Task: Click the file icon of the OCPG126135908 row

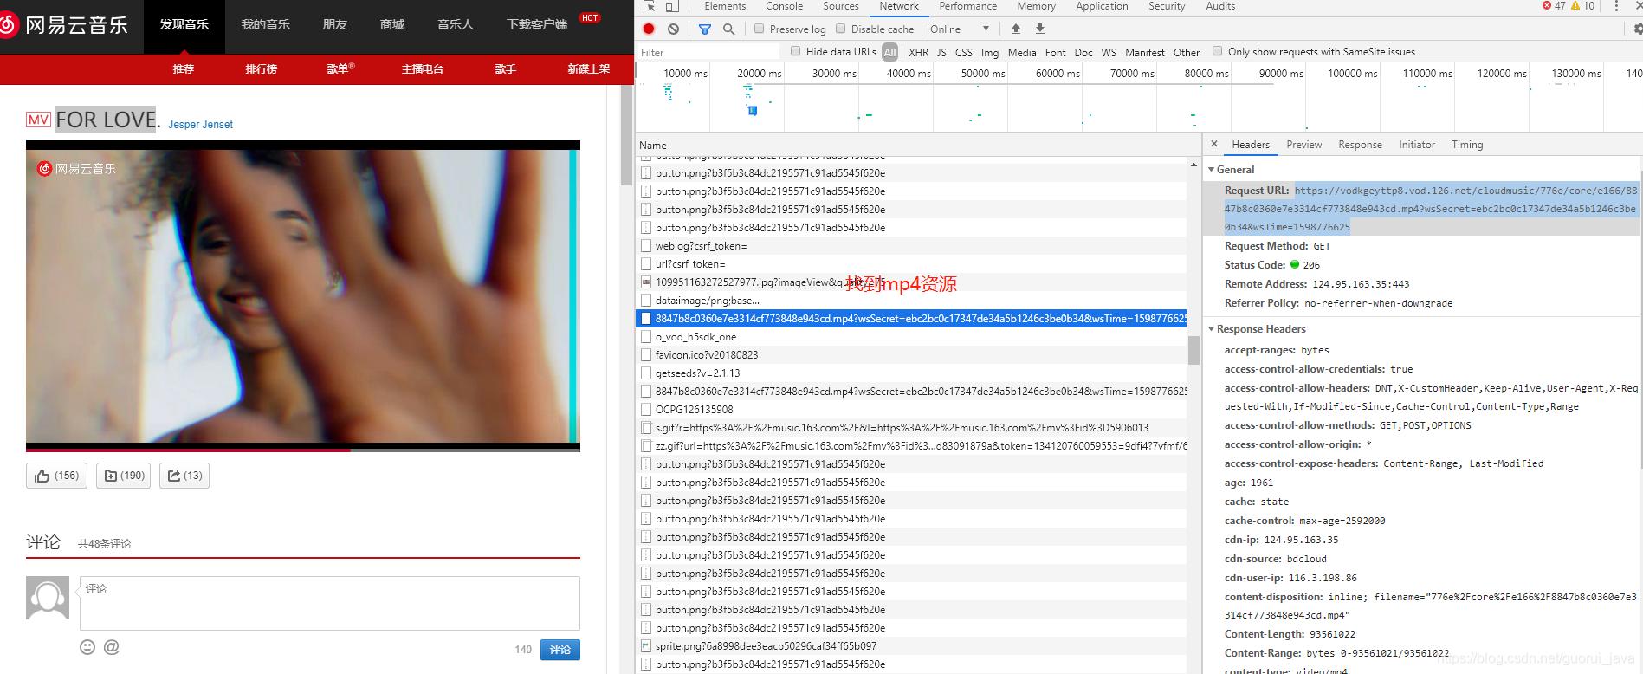Action: tap(646, 410)
